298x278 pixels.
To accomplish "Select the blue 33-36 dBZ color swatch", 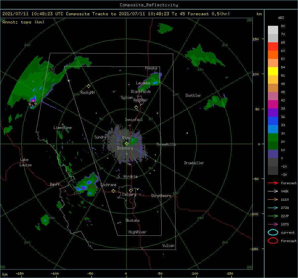I will tap(273, 121).
